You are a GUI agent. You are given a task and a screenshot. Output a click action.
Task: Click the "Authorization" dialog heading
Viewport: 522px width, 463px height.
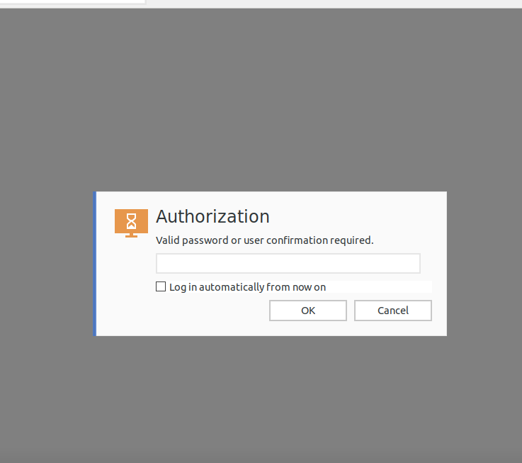[x=212, y=216]
